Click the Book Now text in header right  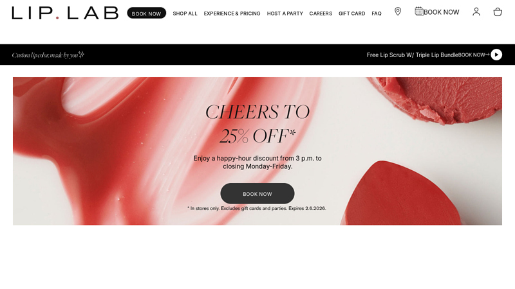click(x=441, y=12)
